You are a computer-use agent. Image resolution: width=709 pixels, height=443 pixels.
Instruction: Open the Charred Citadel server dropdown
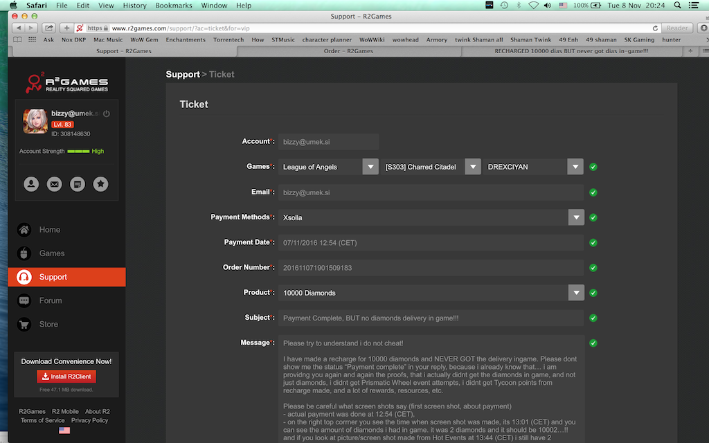[x=472, y=167]
